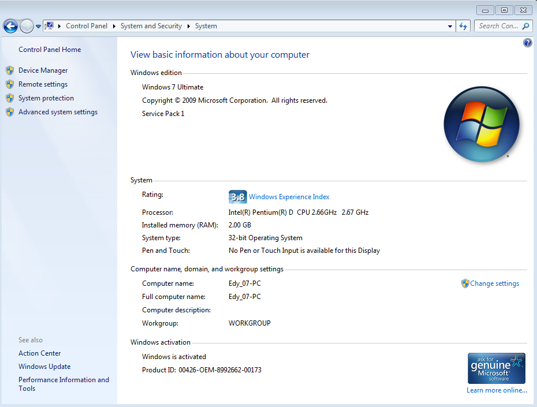Open Windows Experience Index link
This screenshot has height=407, width=537.
(x=289, y=197)
